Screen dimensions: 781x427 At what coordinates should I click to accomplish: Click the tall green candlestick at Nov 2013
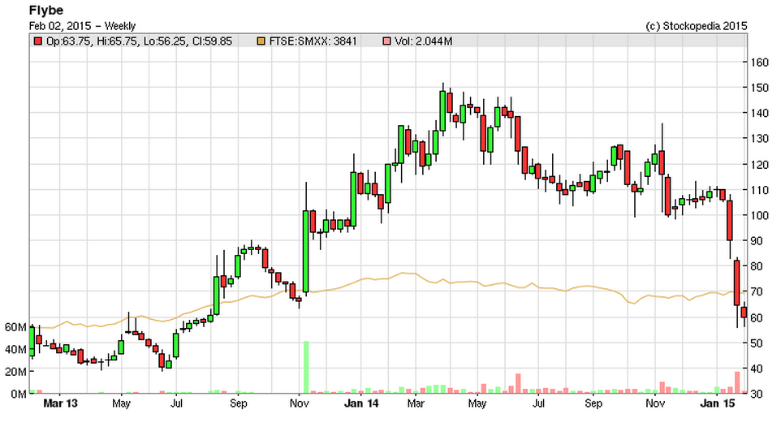(x=306, y=251)
